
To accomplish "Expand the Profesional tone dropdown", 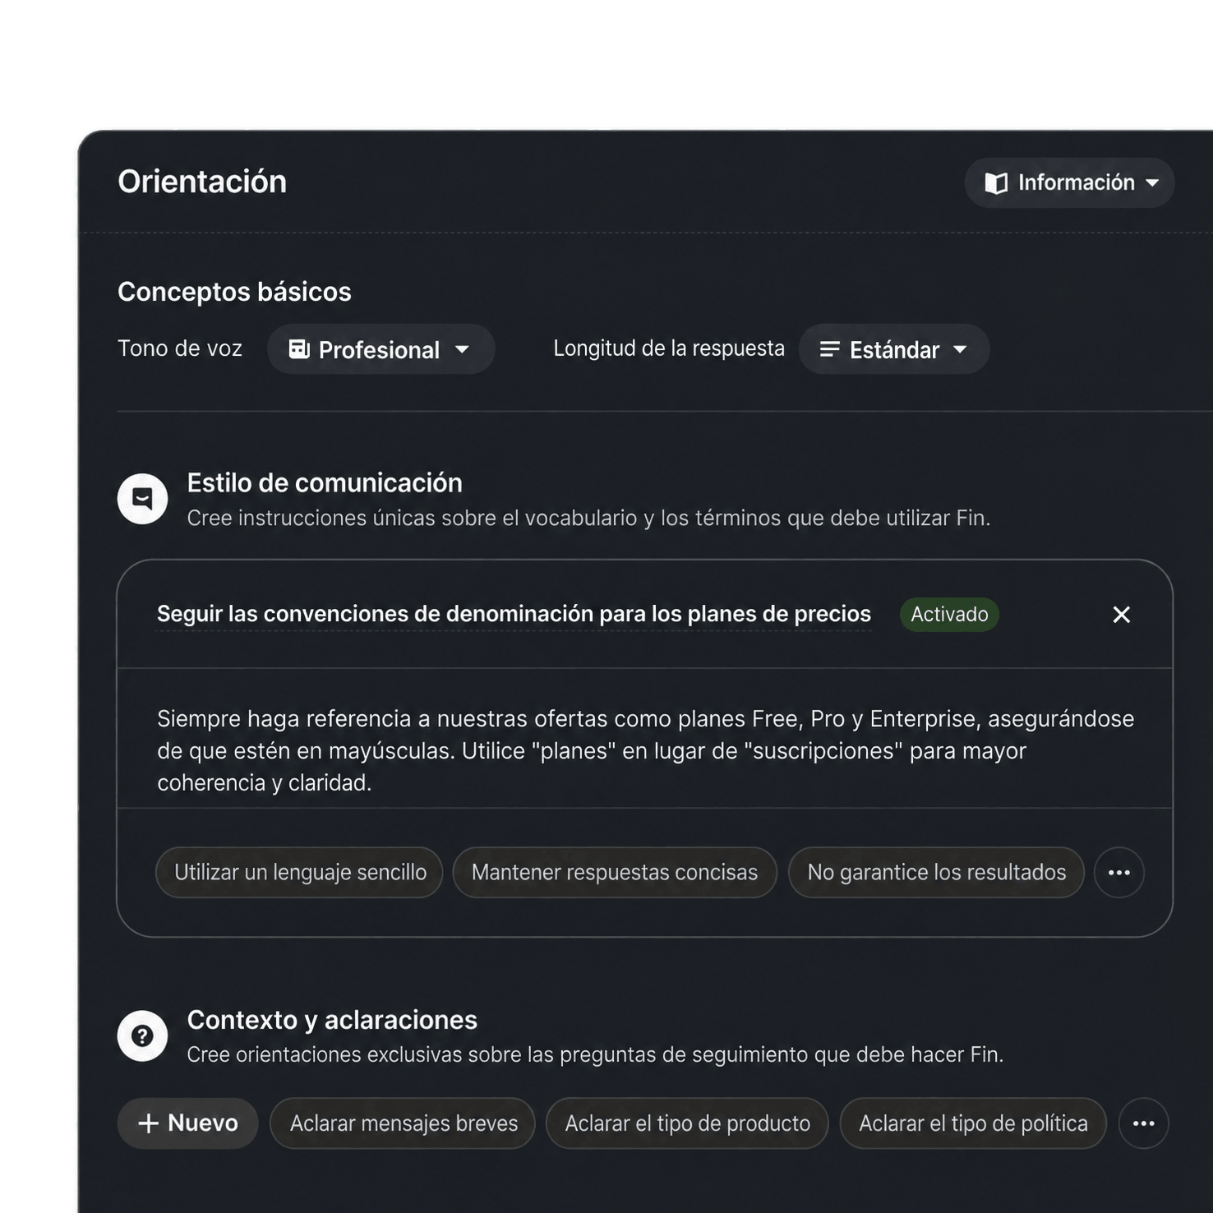I will pyautogui.click(x=381, y=349).
